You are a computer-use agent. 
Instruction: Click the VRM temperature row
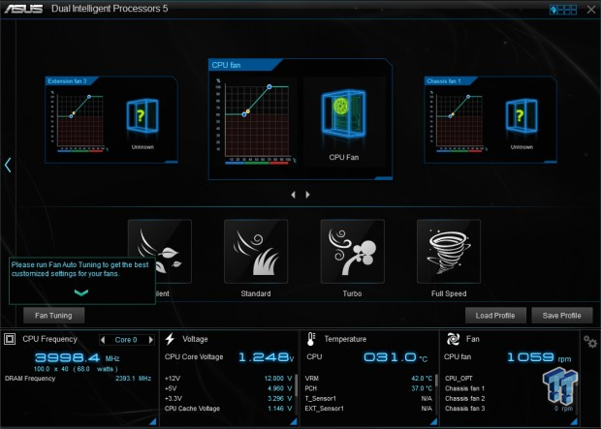(x=368, y=379)
